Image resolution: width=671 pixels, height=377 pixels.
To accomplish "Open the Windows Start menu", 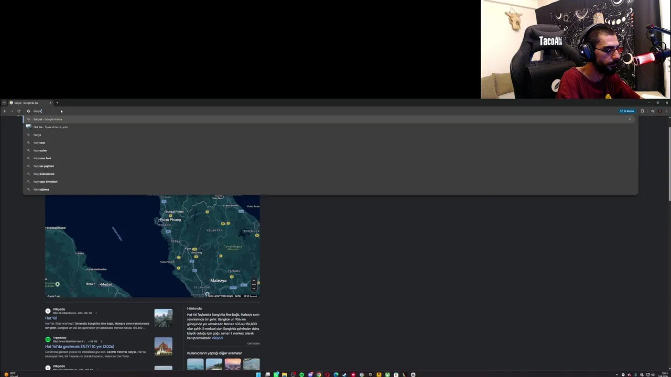I will pos(258,374).
